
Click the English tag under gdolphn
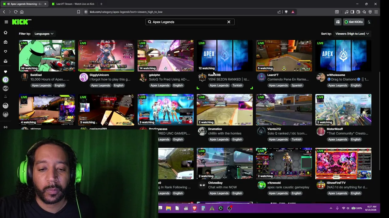tap(178, 85)
